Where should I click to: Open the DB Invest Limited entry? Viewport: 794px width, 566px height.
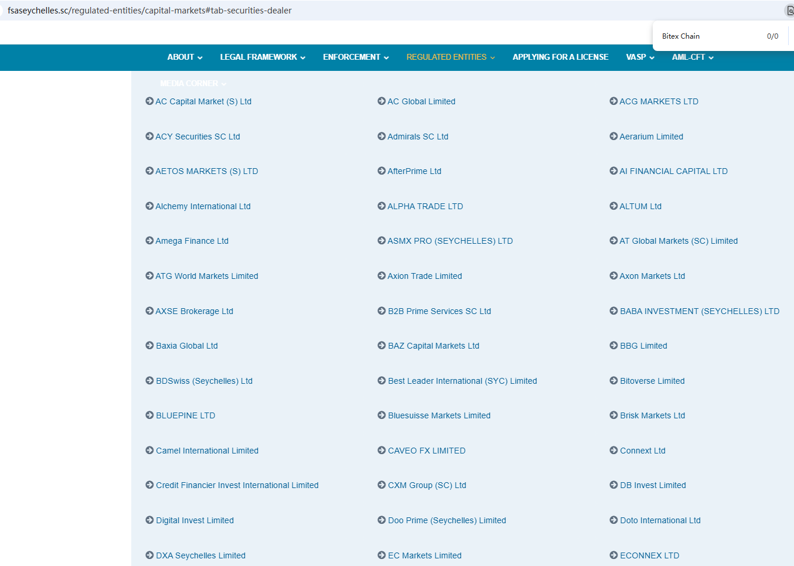tap(653, 485)
